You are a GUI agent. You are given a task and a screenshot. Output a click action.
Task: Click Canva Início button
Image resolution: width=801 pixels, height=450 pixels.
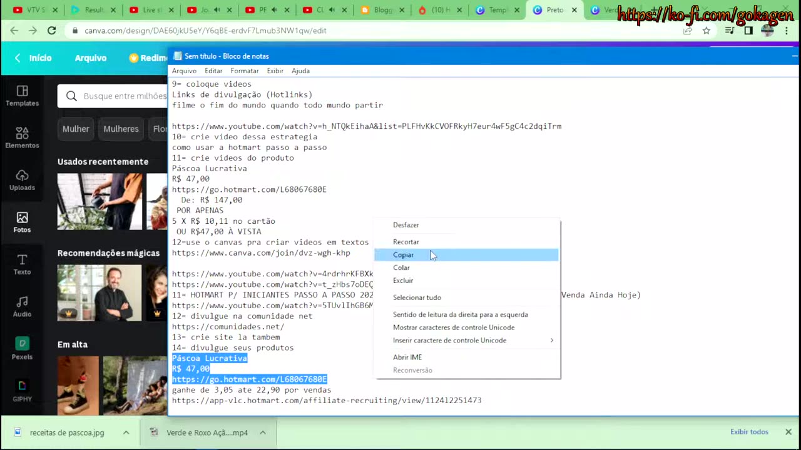pos(40,57)
